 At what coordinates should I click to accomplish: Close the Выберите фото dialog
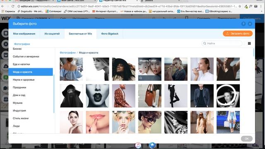(x=250, y=24)
